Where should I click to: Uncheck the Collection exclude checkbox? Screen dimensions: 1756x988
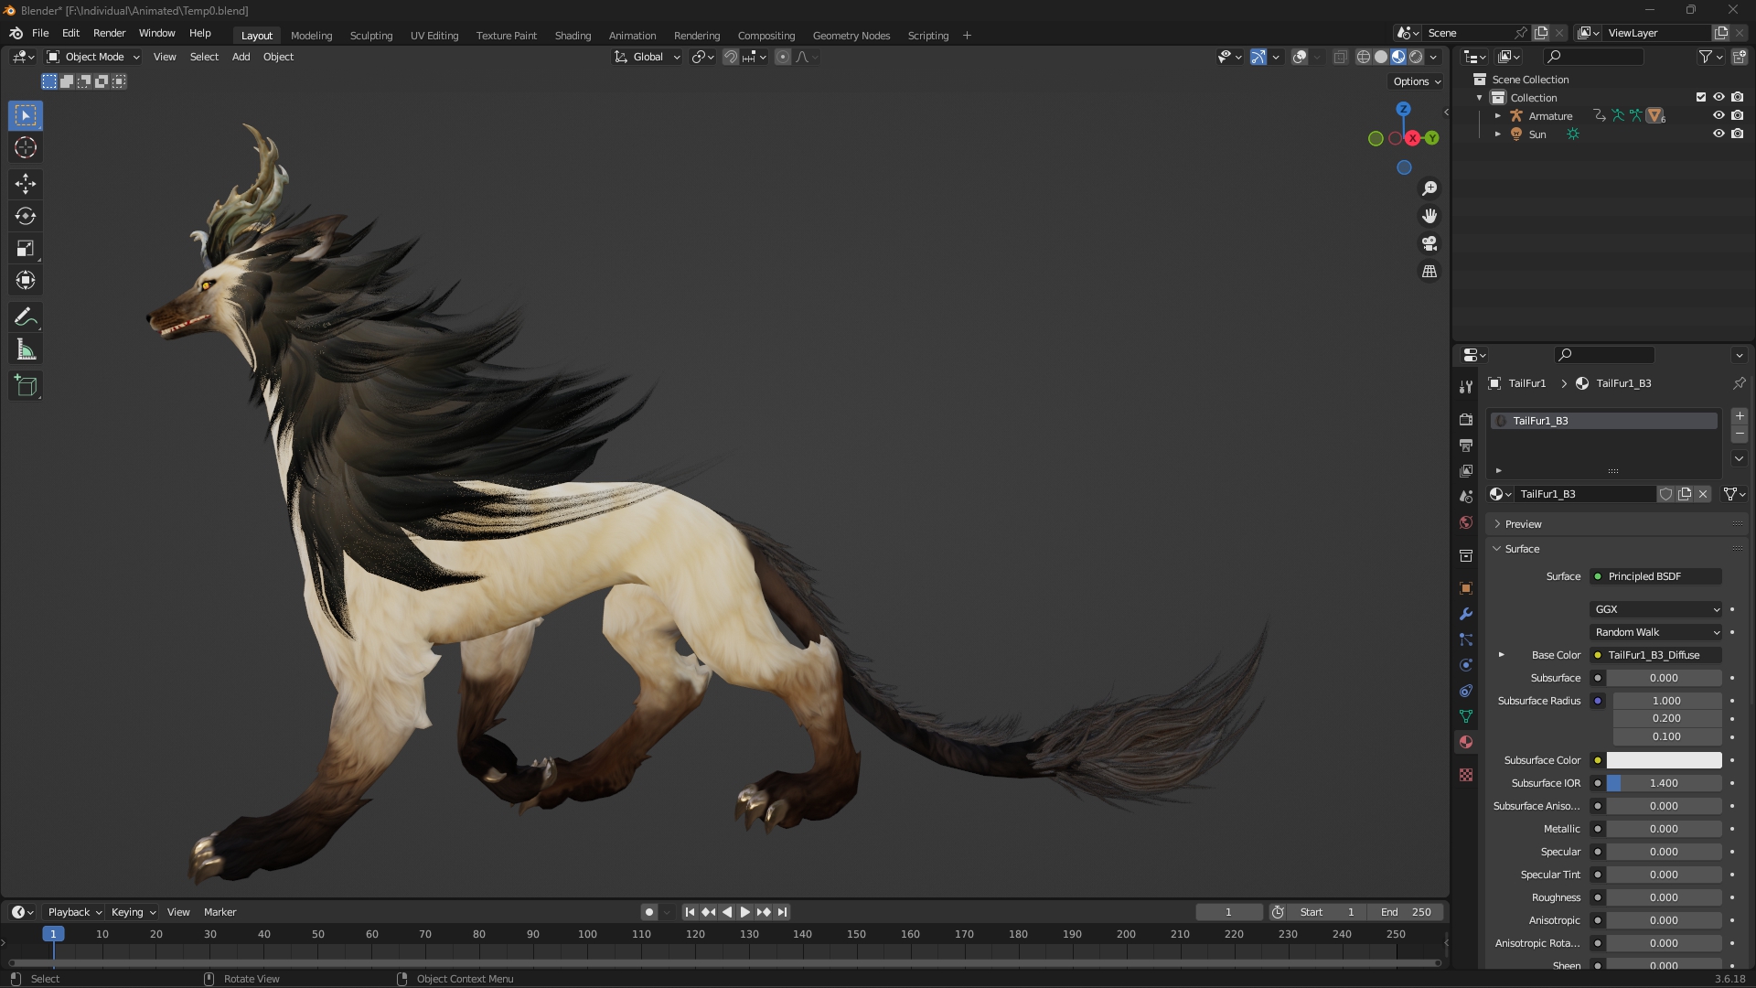click(x=1701, y=98)
